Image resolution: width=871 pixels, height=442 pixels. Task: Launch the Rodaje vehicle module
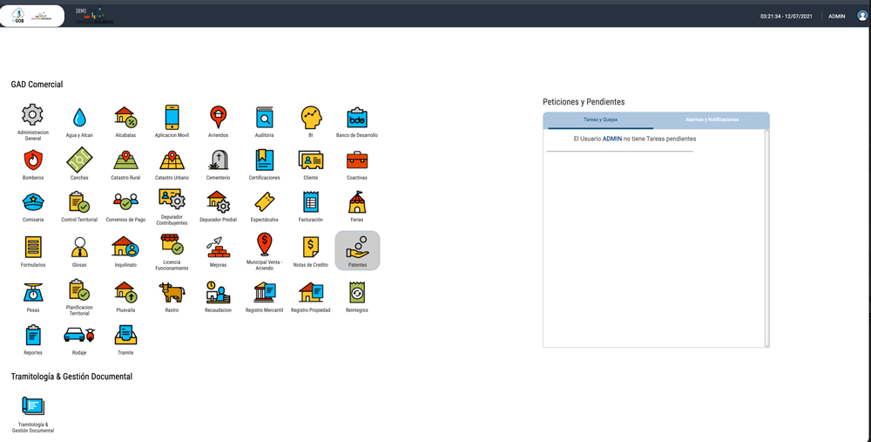pyautogui.click(x=79, y=336)
